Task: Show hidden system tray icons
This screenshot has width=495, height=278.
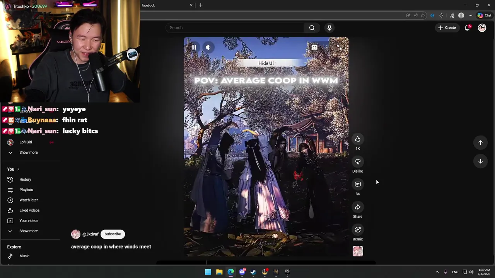Action: (x=437, y=272)
